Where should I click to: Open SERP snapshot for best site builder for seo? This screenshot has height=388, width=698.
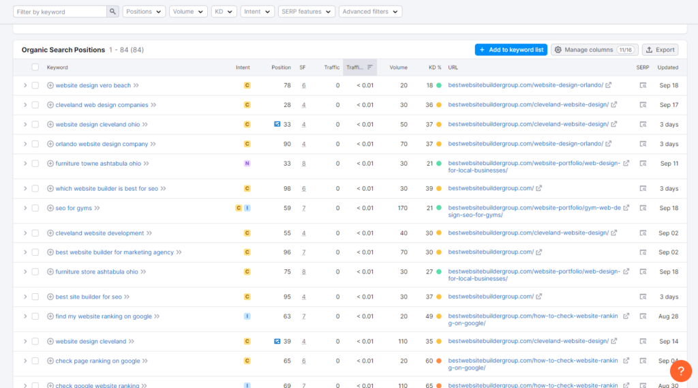643,297
